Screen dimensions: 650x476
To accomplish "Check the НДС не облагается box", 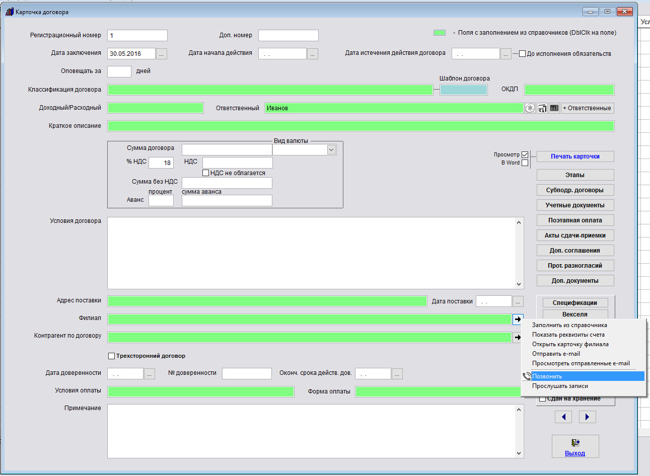I will (205, 173).
